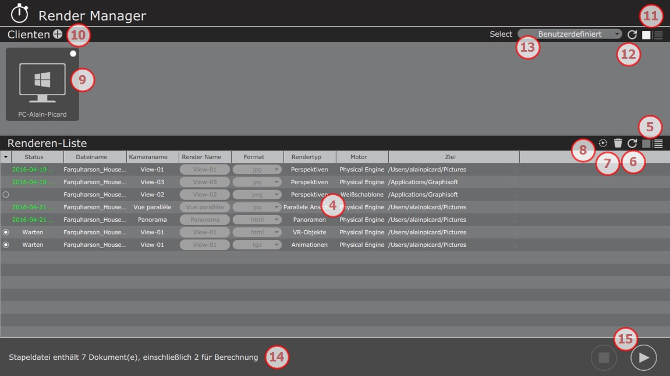The width and height of the screenshot is (670, 376).
Task: Switch the Clienten panel to thumbnail view
Action: (646, 34)
